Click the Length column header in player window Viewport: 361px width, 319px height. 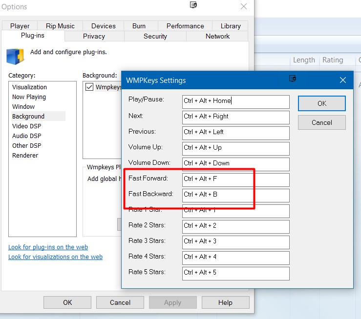304,60
